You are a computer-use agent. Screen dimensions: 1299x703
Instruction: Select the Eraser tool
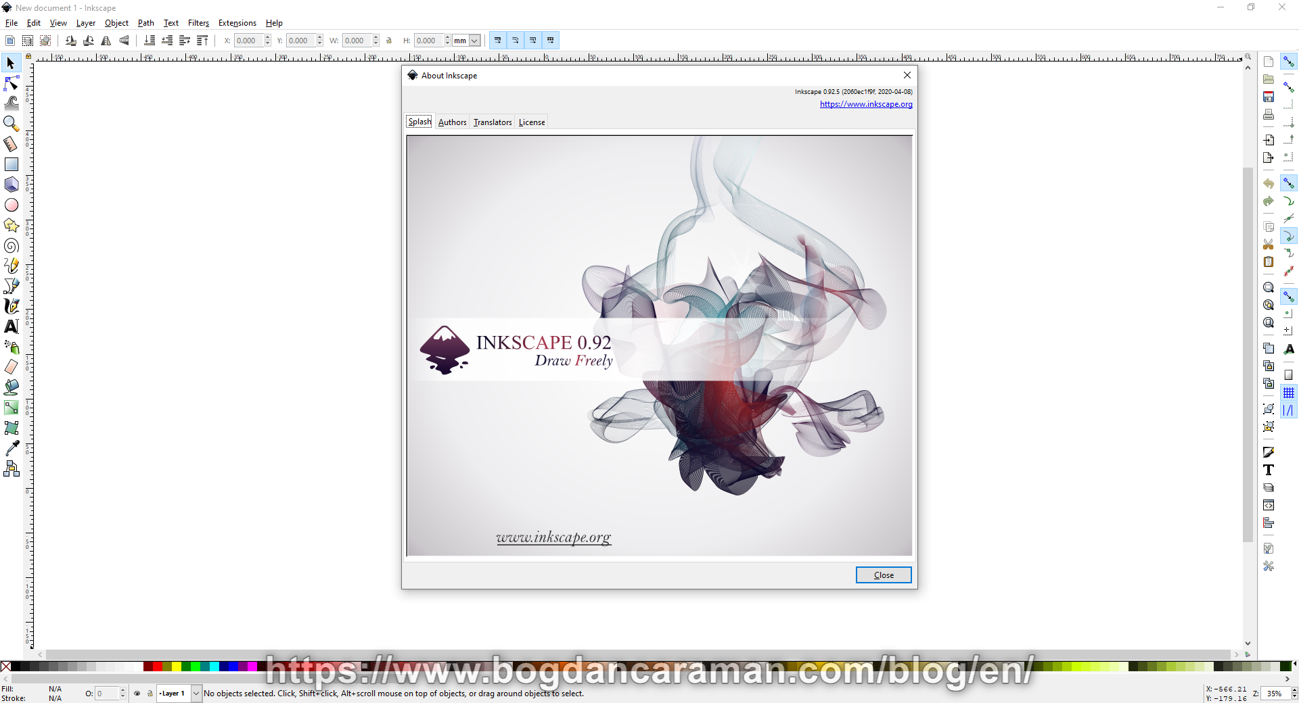point(11,367)
